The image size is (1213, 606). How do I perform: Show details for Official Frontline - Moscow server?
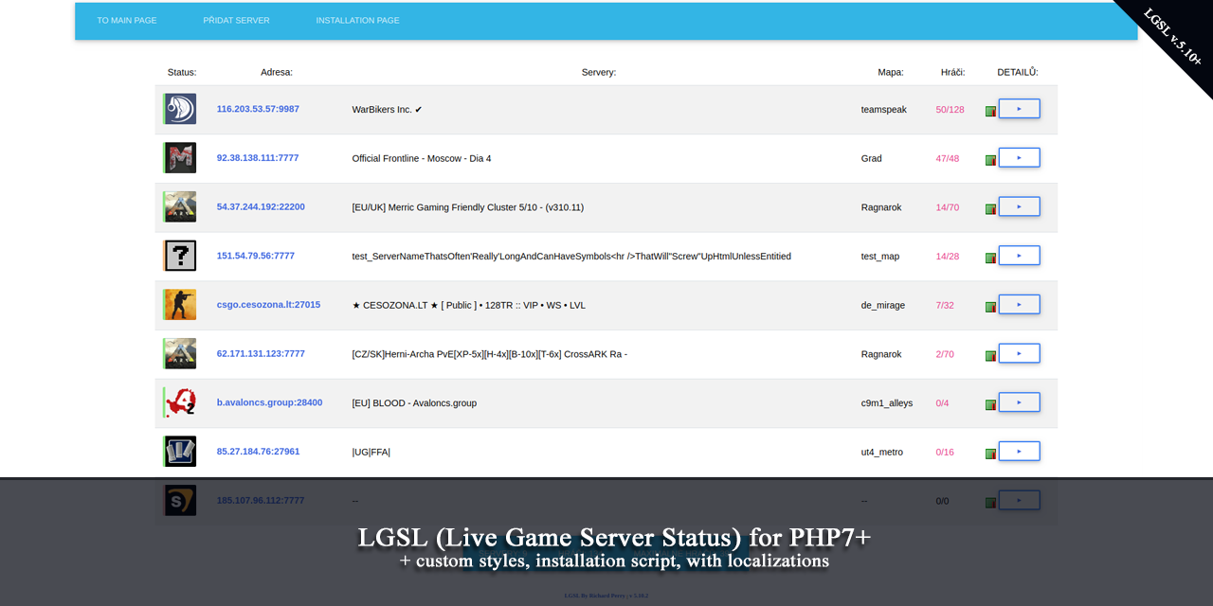(1019, 157)
